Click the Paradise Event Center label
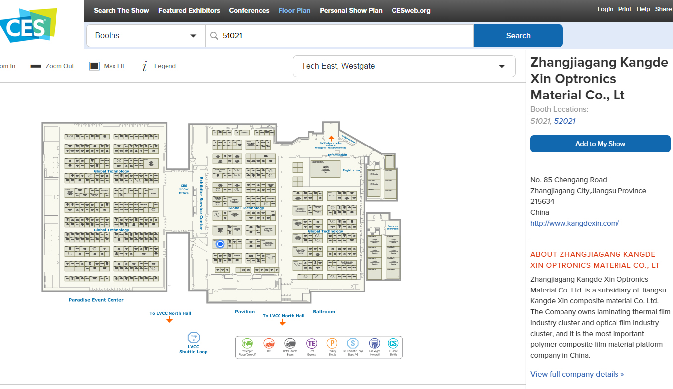Viewport: 673px width, 389px height. pyautogui.click(x=96, y=300)
